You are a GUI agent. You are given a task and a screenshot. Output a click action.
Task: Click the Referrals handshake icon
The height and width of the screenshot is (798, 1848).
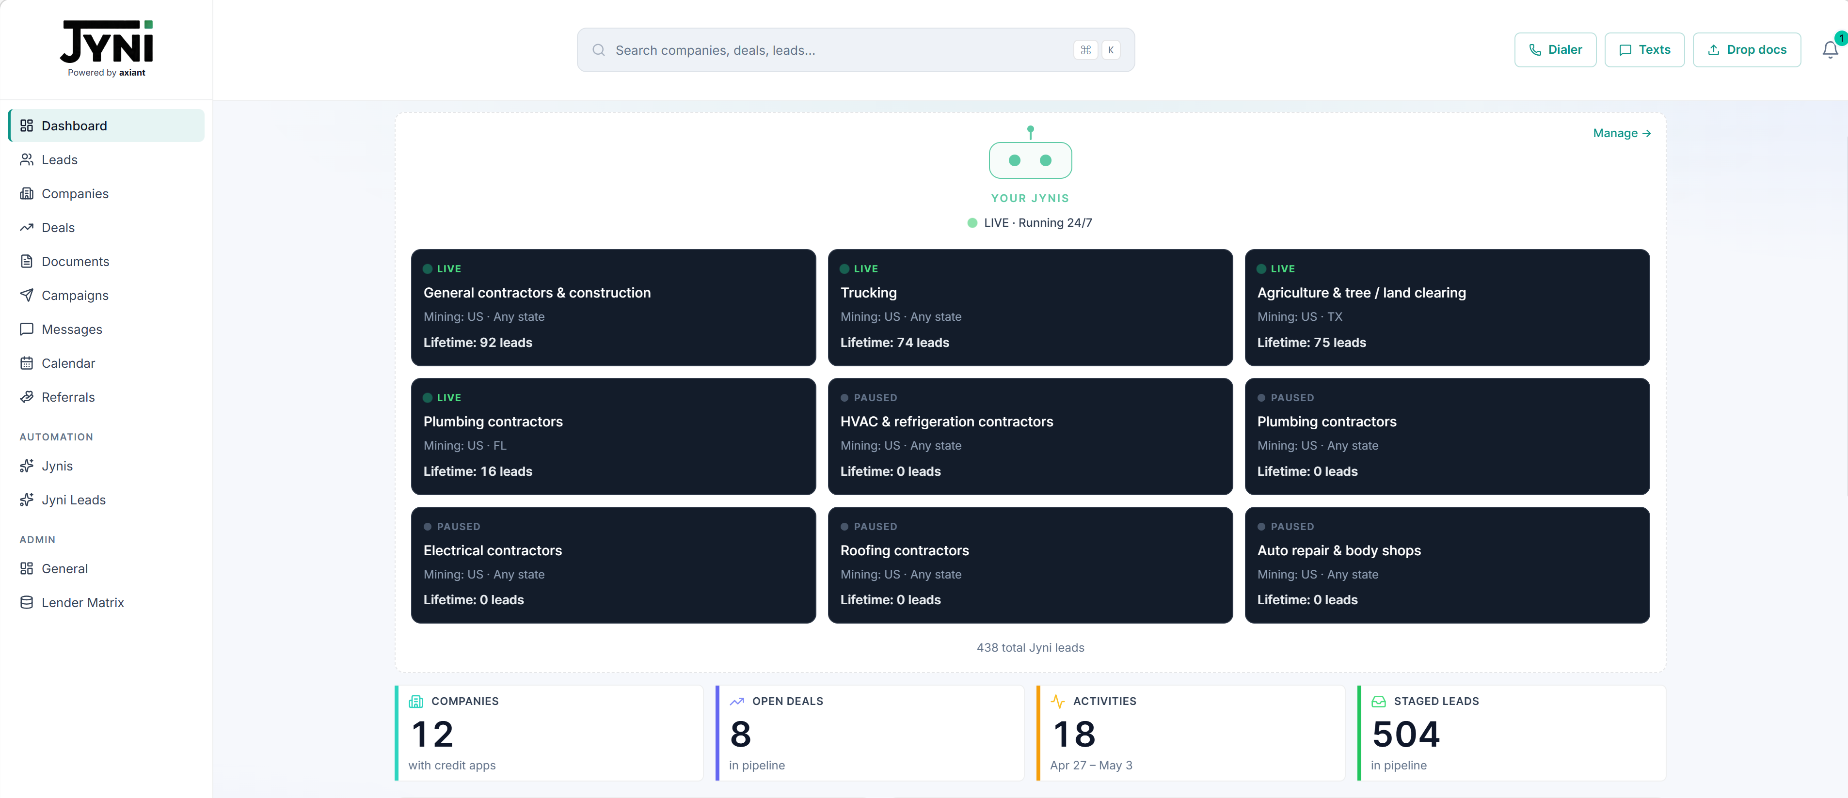(27, 396)
